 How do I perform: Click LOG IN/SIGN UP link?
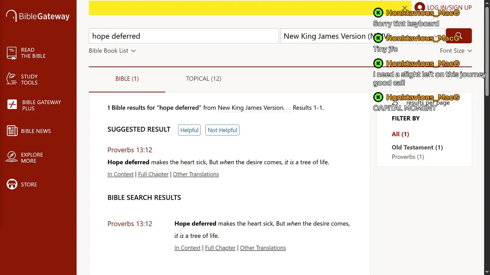[449, 7]
